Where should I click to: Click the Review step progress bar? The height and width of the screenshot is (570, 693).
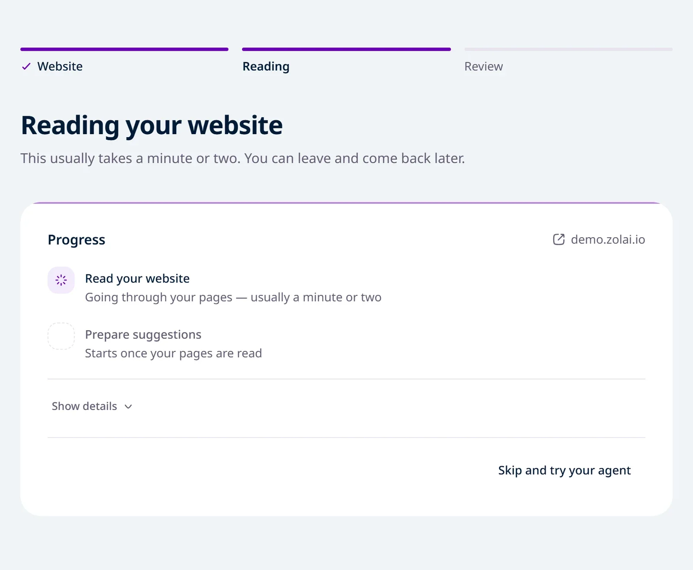click(x=568, y=49)
